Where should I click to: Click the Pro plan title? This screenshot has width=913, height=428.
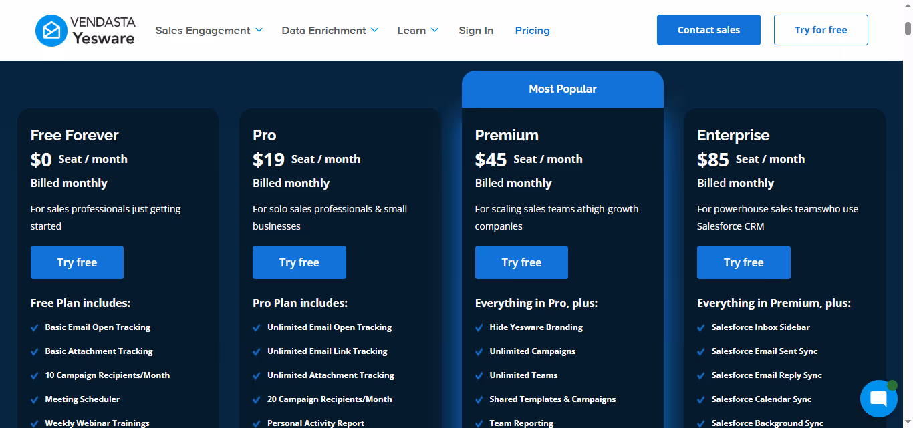click(x=265, y=135)
